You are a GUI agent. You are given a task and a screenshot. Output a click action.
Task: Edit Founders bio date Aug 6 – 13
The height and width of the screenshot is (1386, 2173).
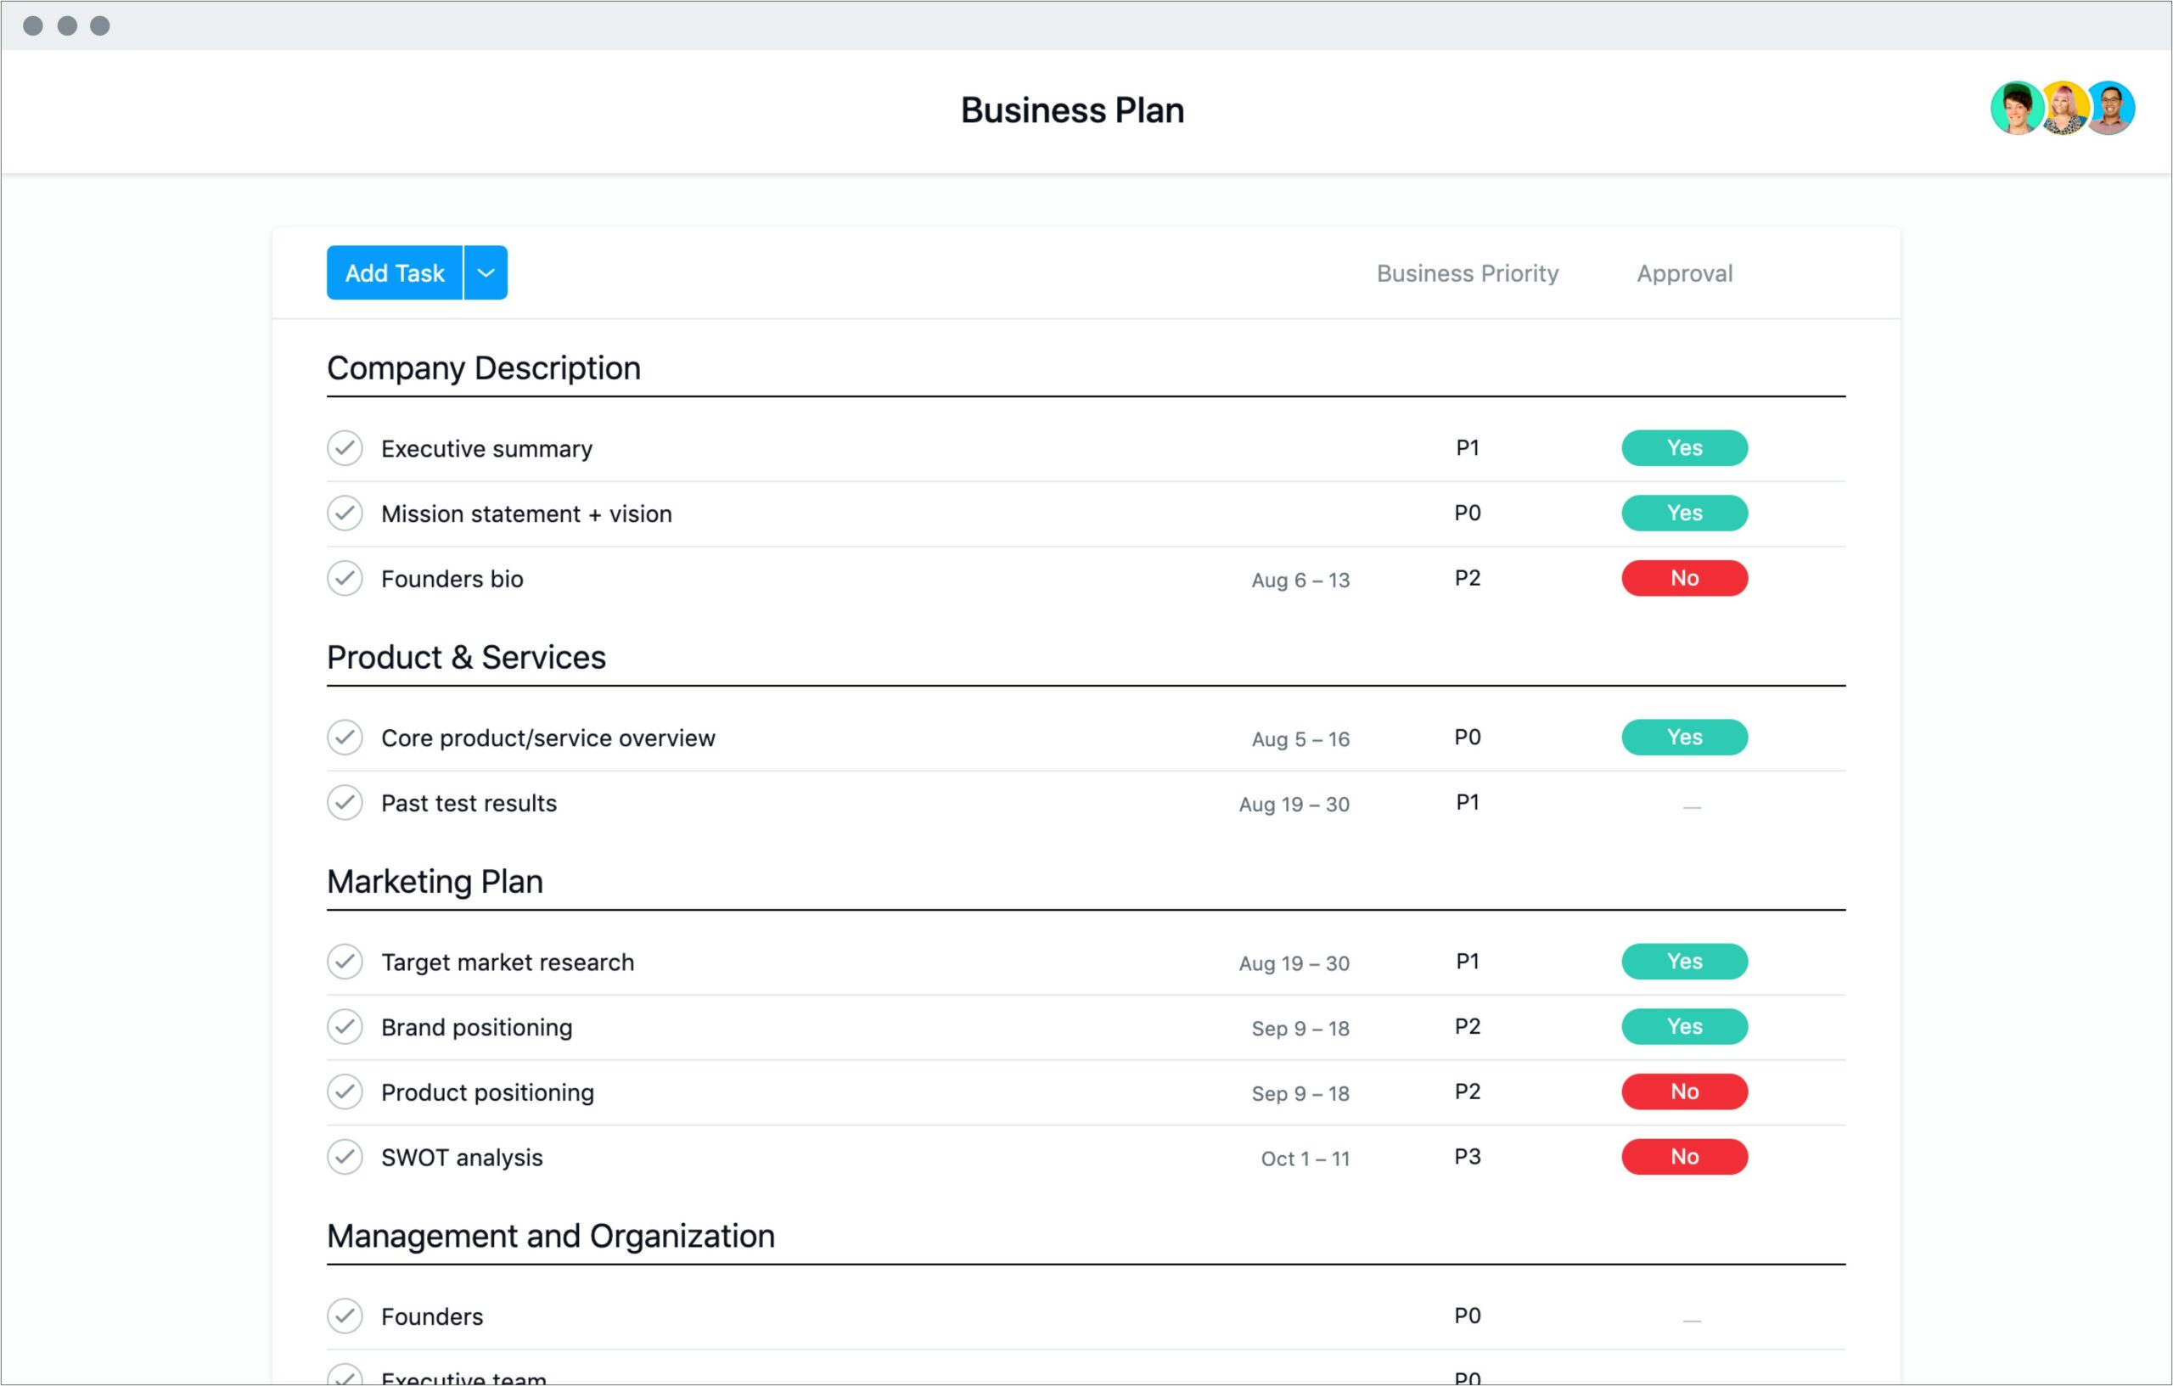pos(1300,581)
